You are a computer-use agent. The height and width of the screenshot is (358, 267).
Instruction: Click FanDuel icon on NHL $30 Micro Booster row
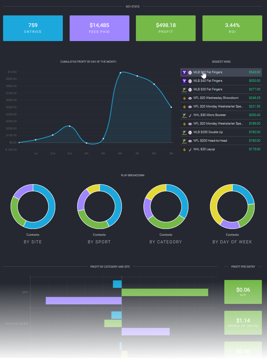click(x=184, y=115)
